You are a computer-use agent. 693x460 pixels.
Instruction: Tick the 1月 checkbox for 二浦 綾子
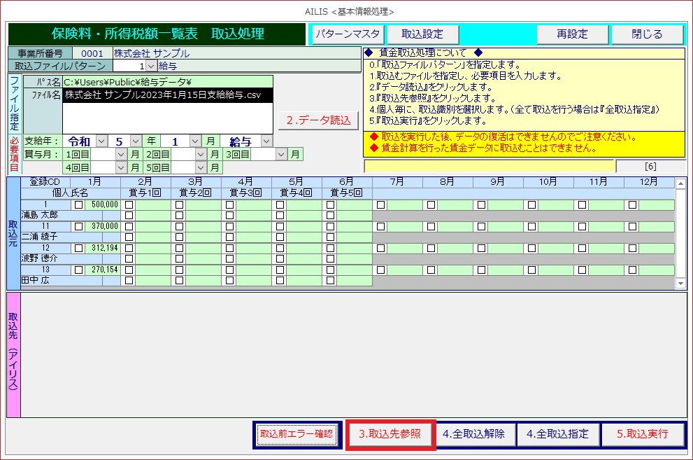tap(78, 226)
